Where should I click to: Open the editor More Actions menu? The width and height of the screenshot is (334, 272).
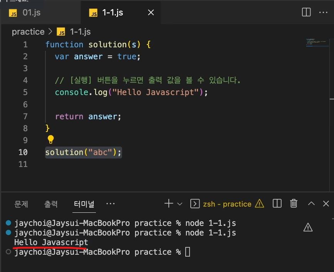click(x=323, y=12)
